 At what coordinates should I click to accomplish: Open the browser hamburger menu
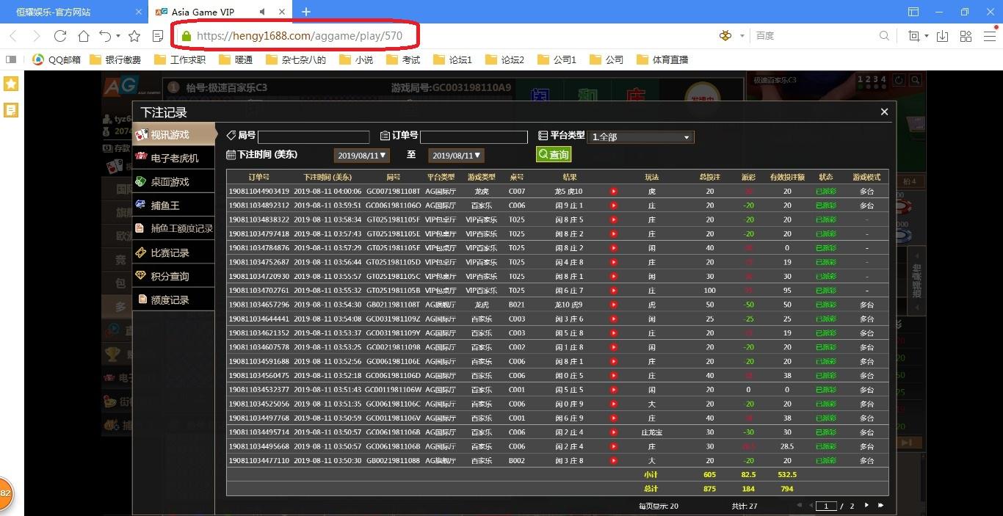click(991, 36)
